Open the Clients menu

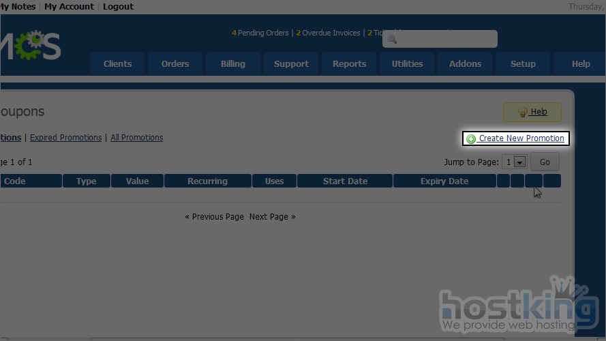pos(117,64)
